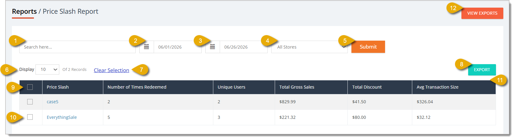This screenshot has width=514, height=139.
Task: Click the Clear Selection link
Action: 112,70
